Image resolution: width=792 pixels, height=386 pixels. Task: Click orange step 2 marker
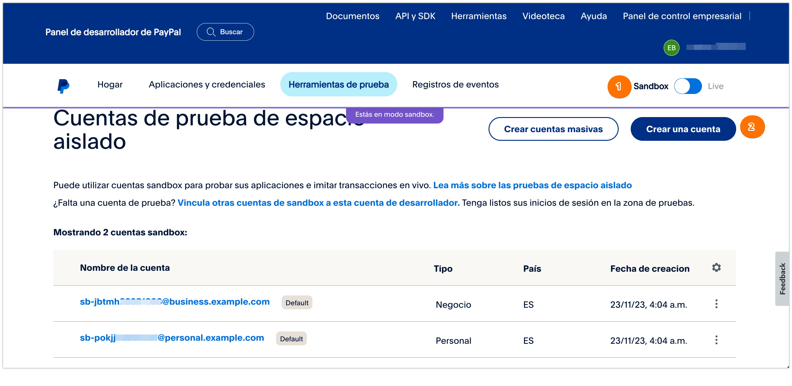[752, 127]
